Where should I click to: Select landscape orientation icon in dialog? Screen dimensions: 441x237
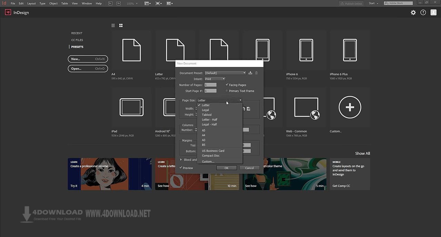coord(248,109)
